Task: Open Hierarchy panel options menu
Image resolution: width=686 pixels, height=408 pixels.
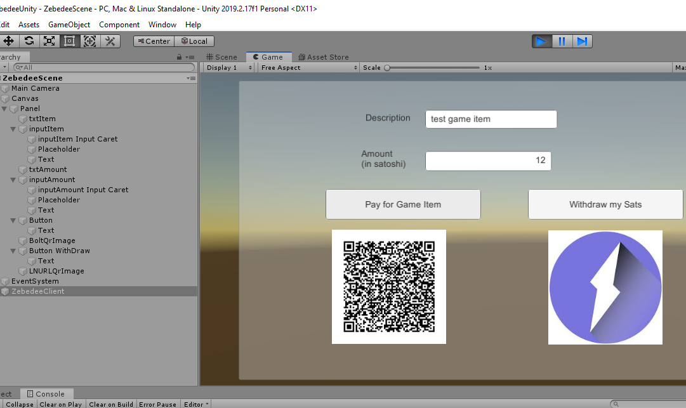Action: pos(190,57)
